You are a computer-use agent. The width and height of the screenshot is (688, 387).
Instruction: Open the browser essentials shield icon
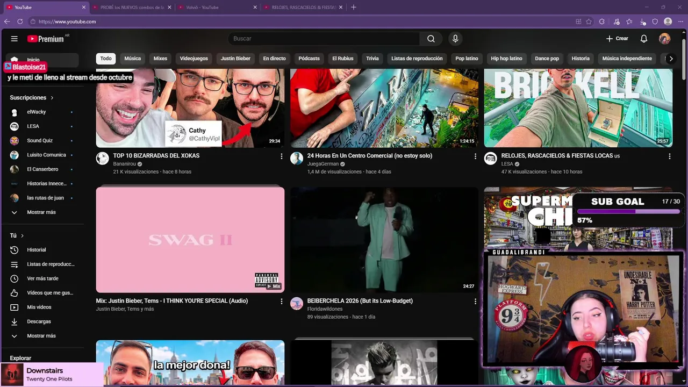655,21
